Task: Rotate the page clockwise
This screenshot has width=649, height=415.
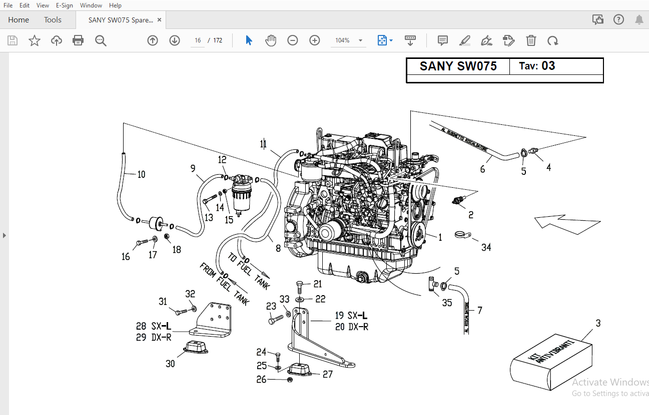Action: [x=553, y=40]
